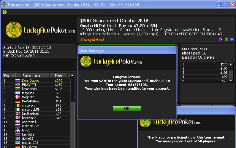The image size is (236, 148).
Task: Click UK flag next to andrewell
Action: (18, 122)
